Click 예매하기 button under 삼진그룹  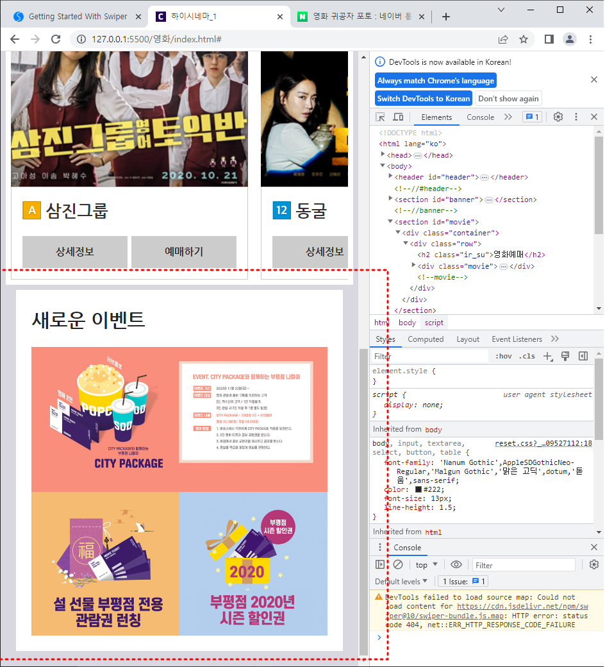click(184, 252)
